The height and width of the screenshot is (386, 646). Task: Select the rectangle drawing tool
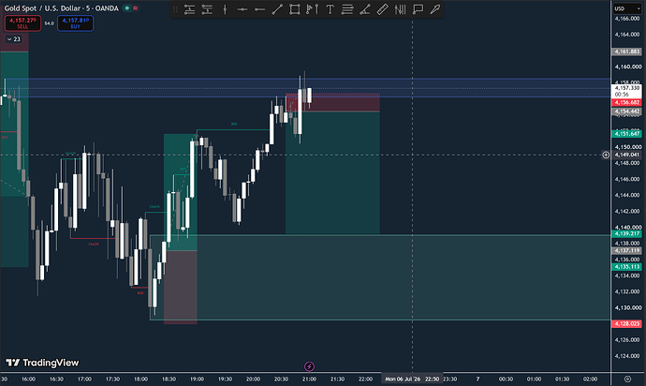[295, 9]
